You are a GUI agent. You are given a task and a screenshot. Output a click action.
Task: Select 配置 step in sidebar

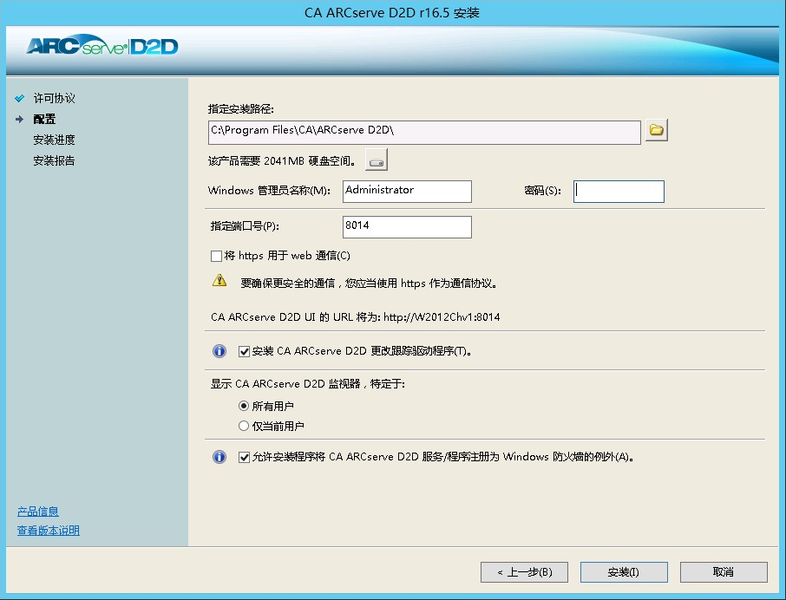44,120
